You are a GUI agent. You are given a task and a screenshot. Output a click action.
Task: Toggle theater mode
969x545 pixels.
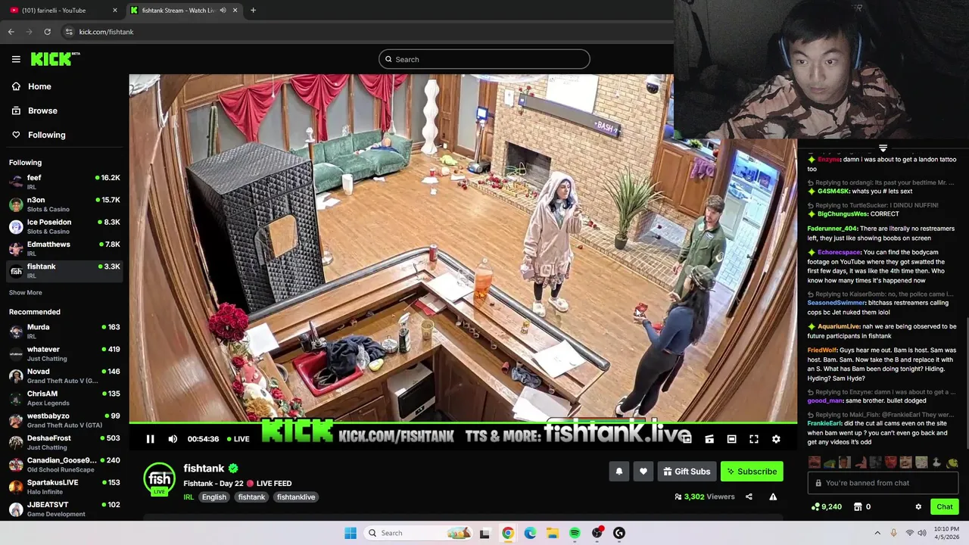[731, 439]
